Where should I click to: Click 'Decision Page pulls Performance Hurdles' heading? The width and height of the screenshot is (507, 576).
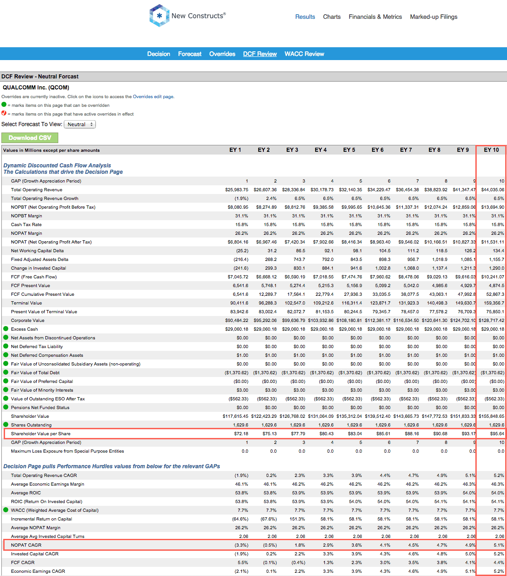(x=111, y=466)
